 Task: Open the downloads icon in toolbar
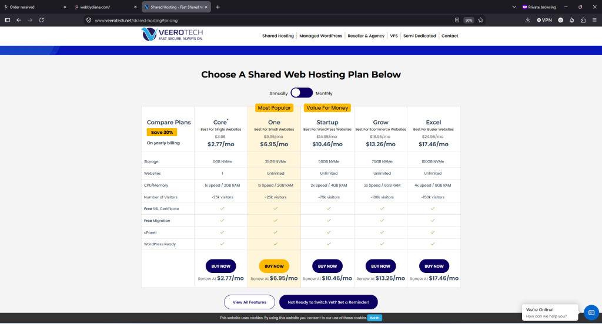point(528,20)
